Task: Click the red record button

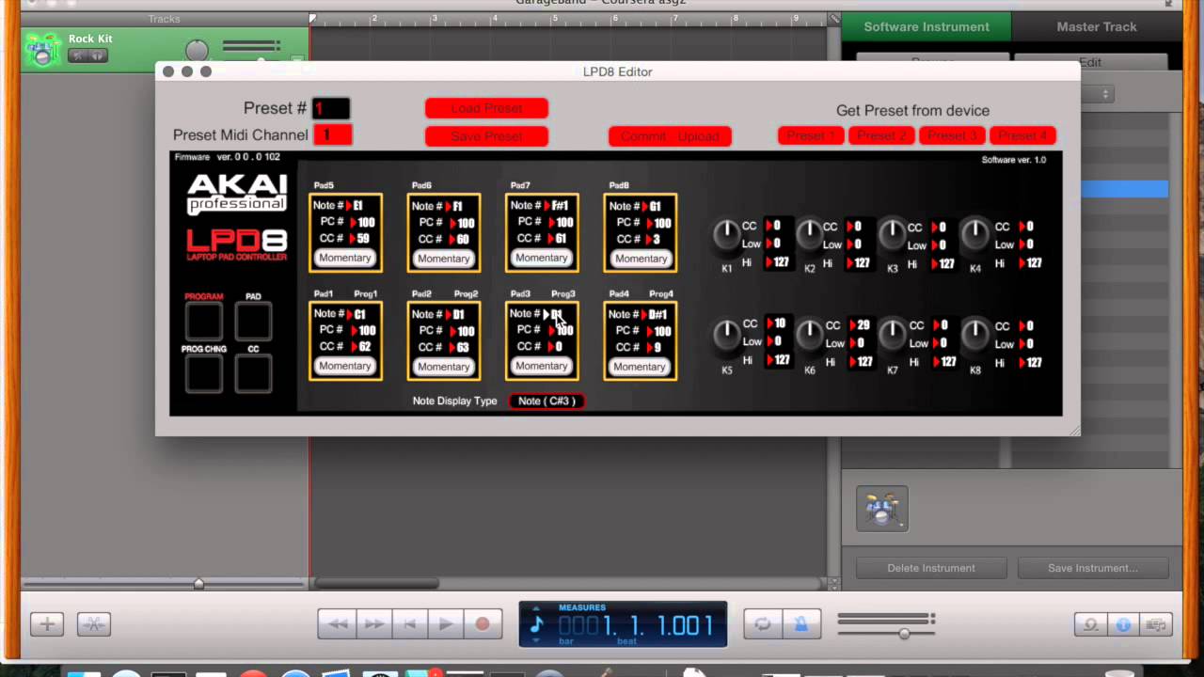Action: pos(483,623)
